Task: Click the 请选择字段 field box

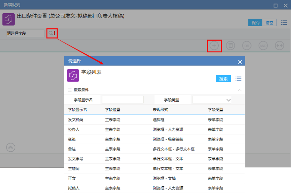Action: [24, 33]
